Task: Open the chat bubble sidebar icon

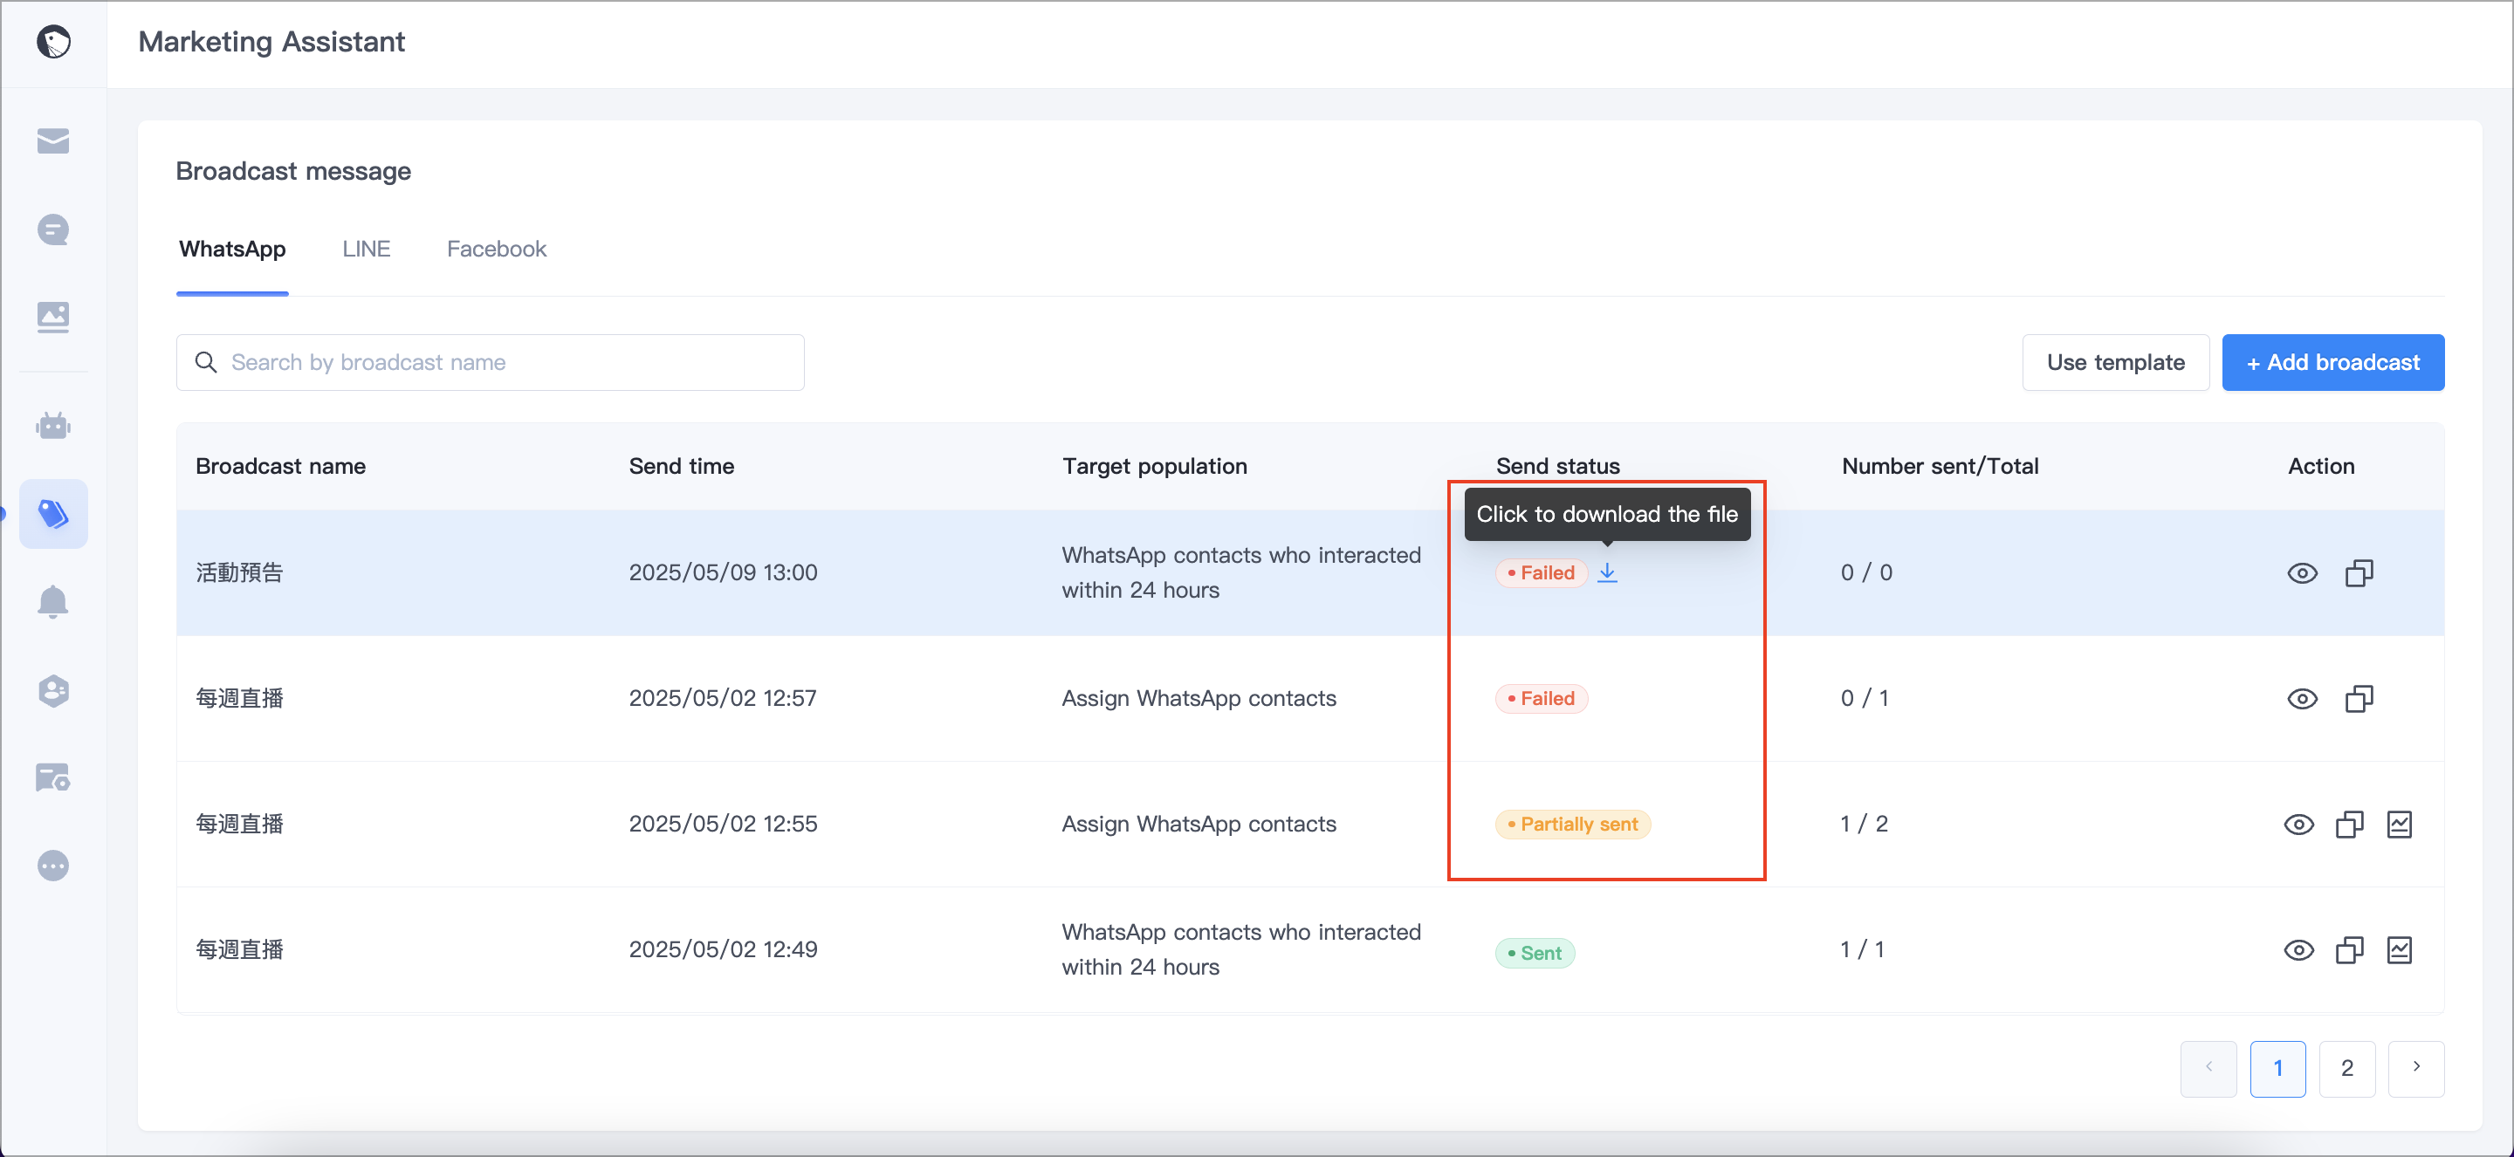Action: [x=53, y=230]
